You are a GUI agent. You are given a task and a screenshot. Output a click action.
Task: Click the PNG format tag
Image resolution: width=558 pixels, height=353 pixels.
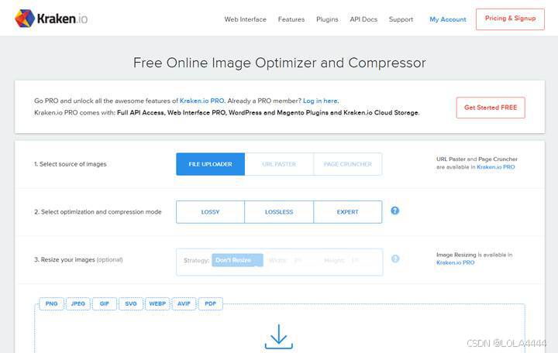click(x=51, y=304)
